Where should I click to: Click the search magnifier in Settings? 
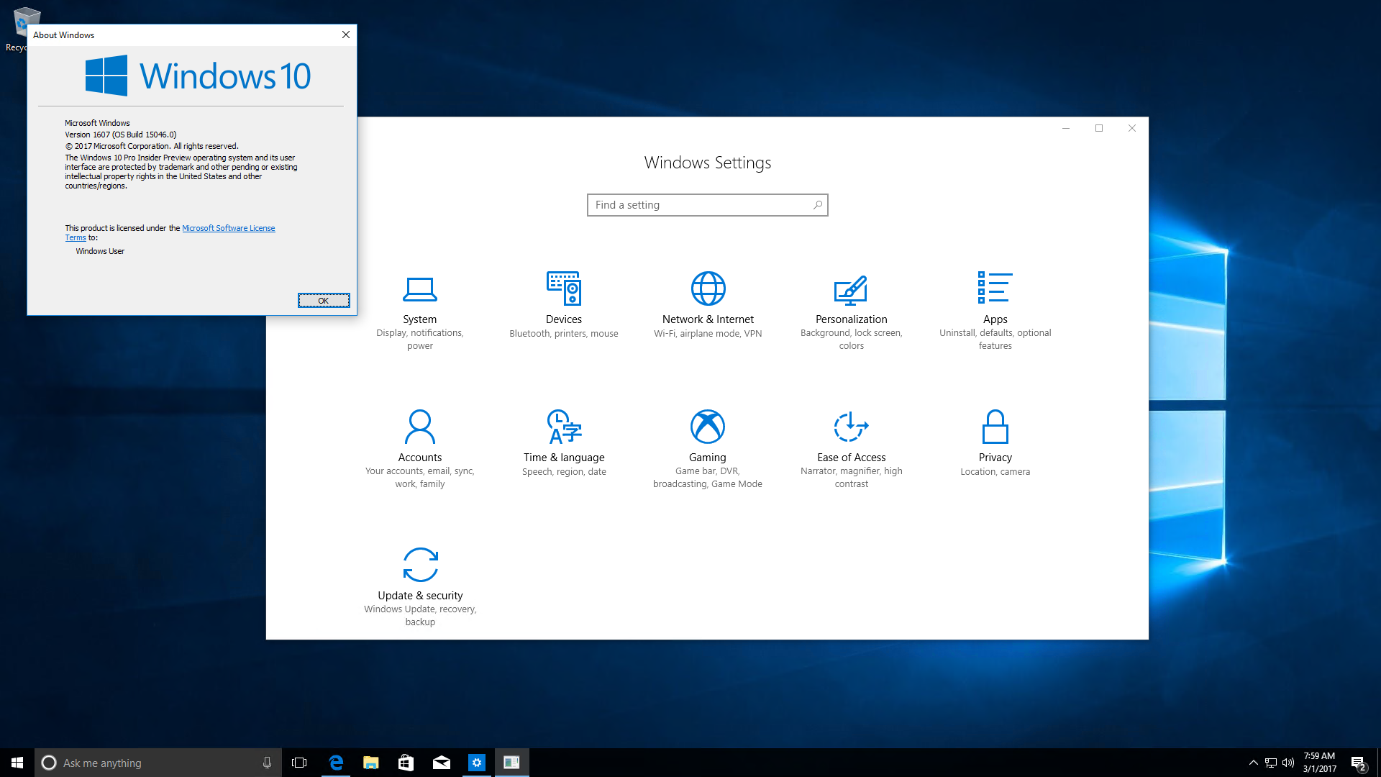pyautogui.click(x=817, y=205)
